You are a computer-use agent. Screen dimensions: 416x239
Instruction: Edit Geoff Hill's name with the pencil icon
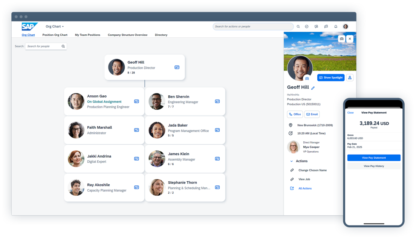(313, 88)
